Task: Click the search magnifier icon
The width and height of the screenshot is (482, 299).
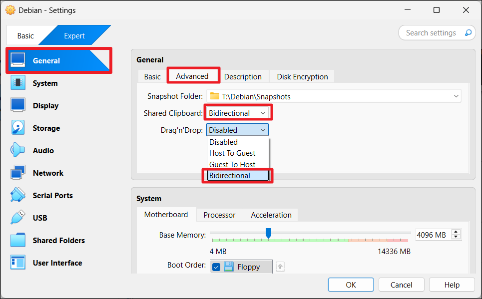Action: pos(468,32)
